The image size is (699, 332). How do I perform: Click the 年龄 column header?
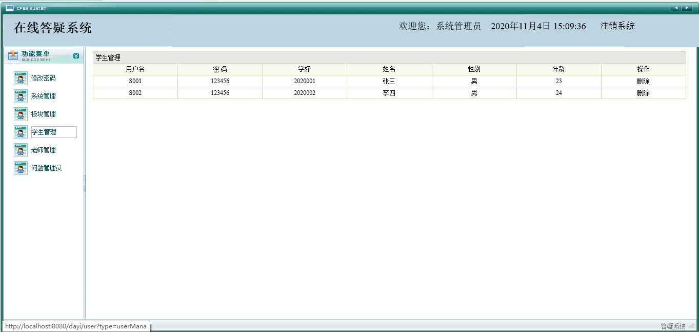[x=559, y=69]
